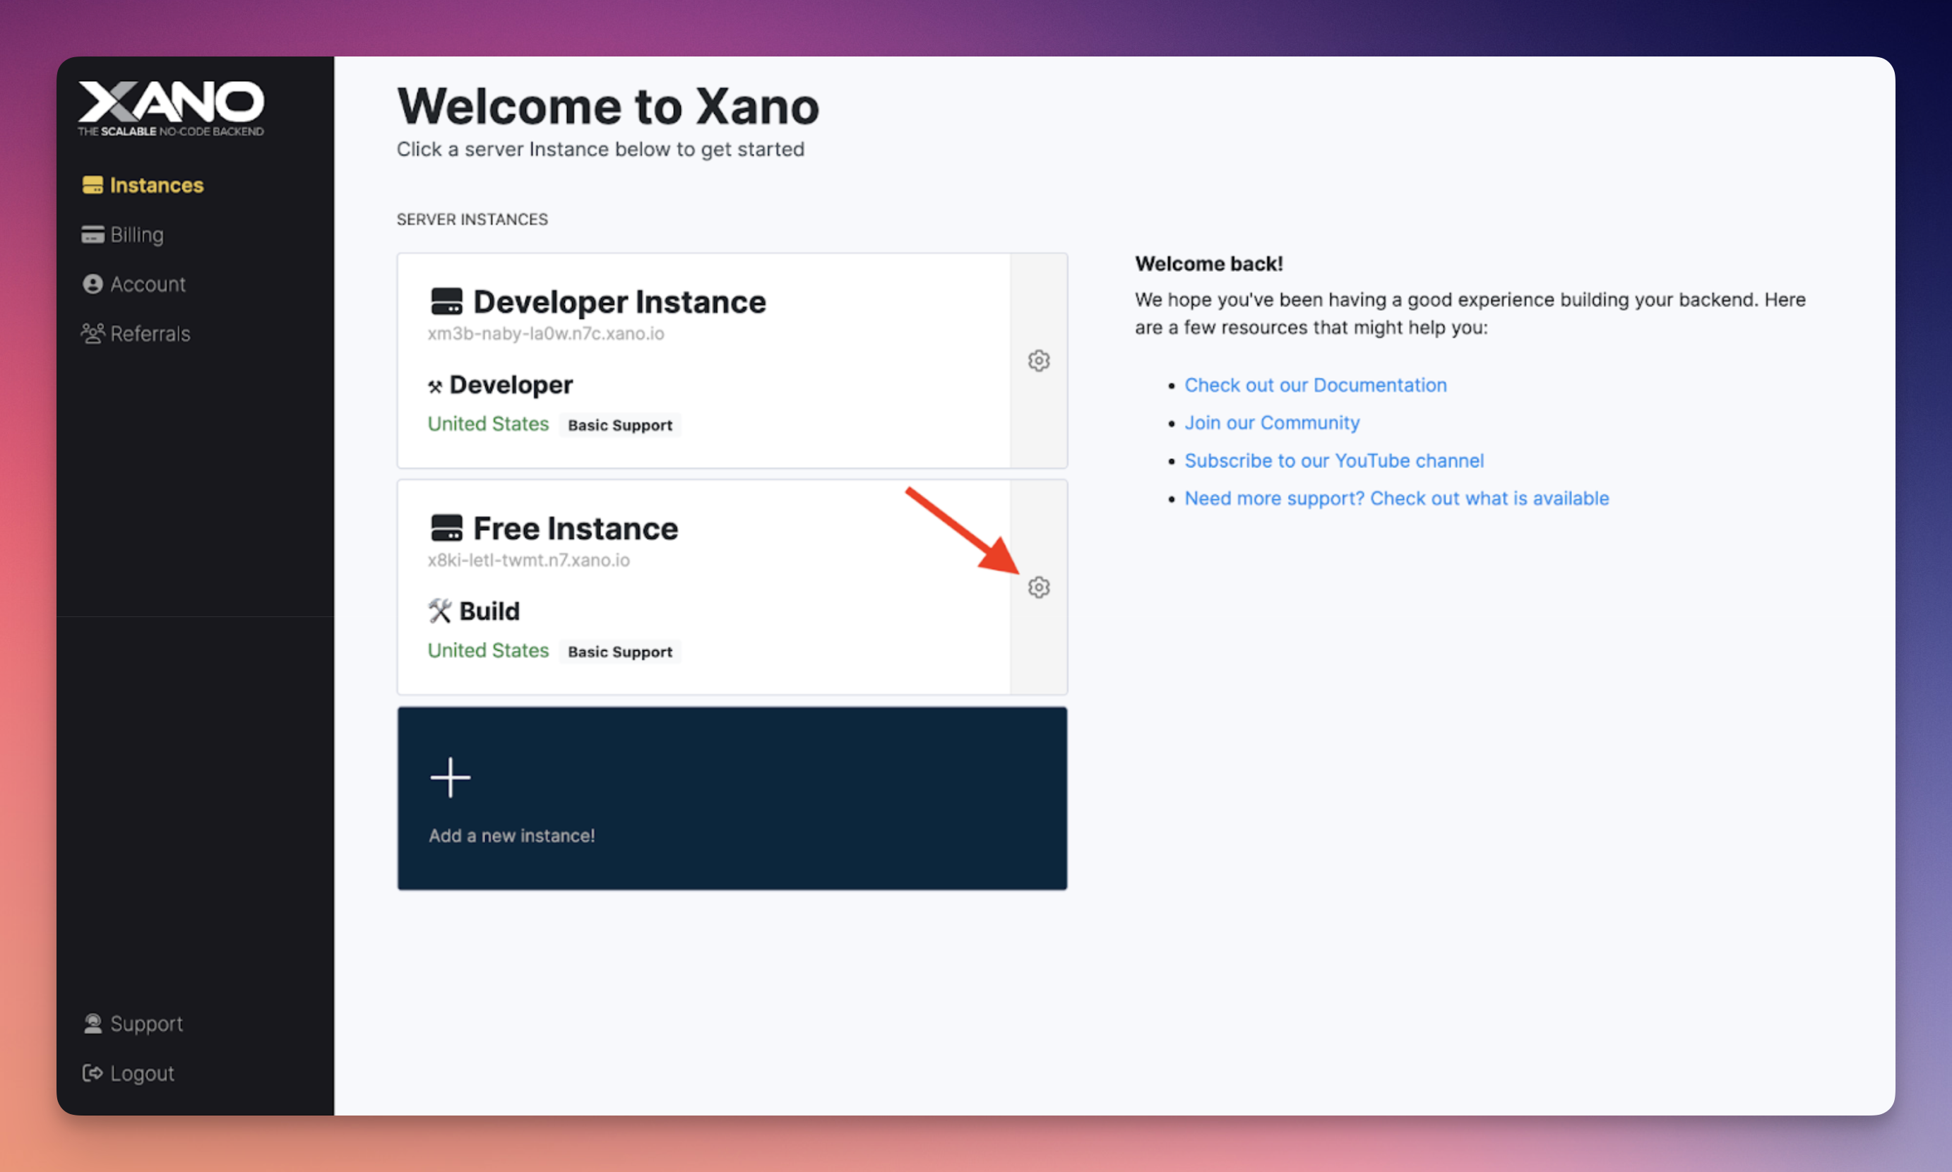Click the Account avatar icon

[x=93, y=285]
